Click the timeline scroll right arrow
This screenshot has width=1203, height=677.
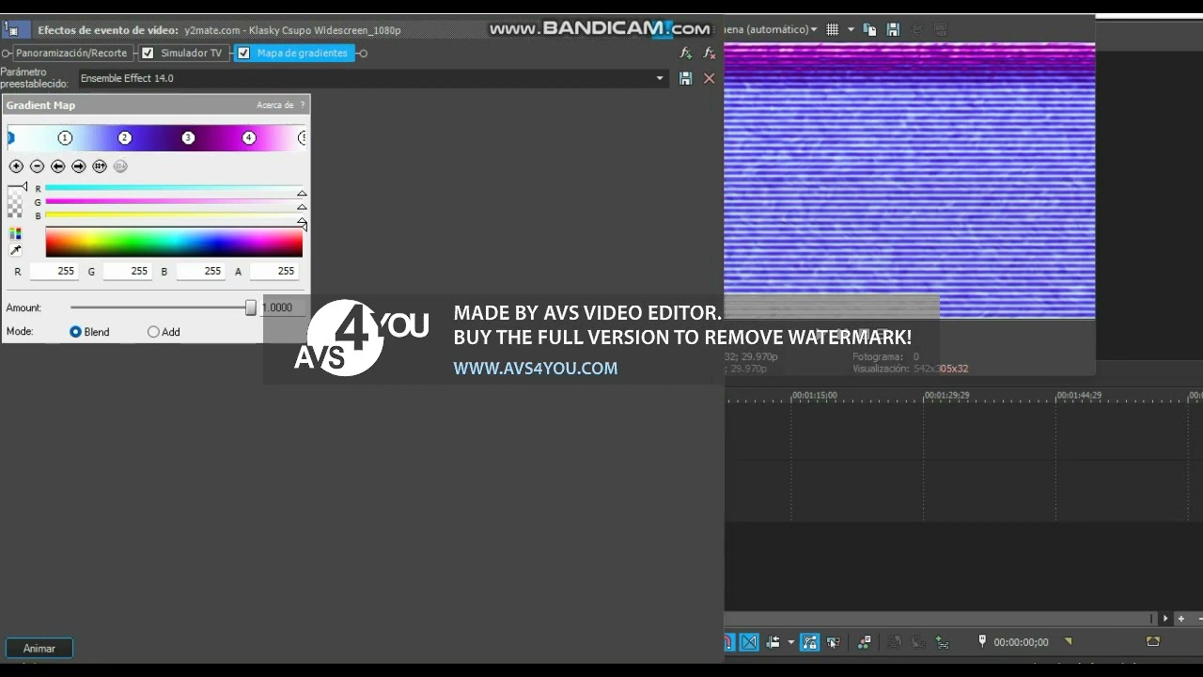coord(1165,618)
